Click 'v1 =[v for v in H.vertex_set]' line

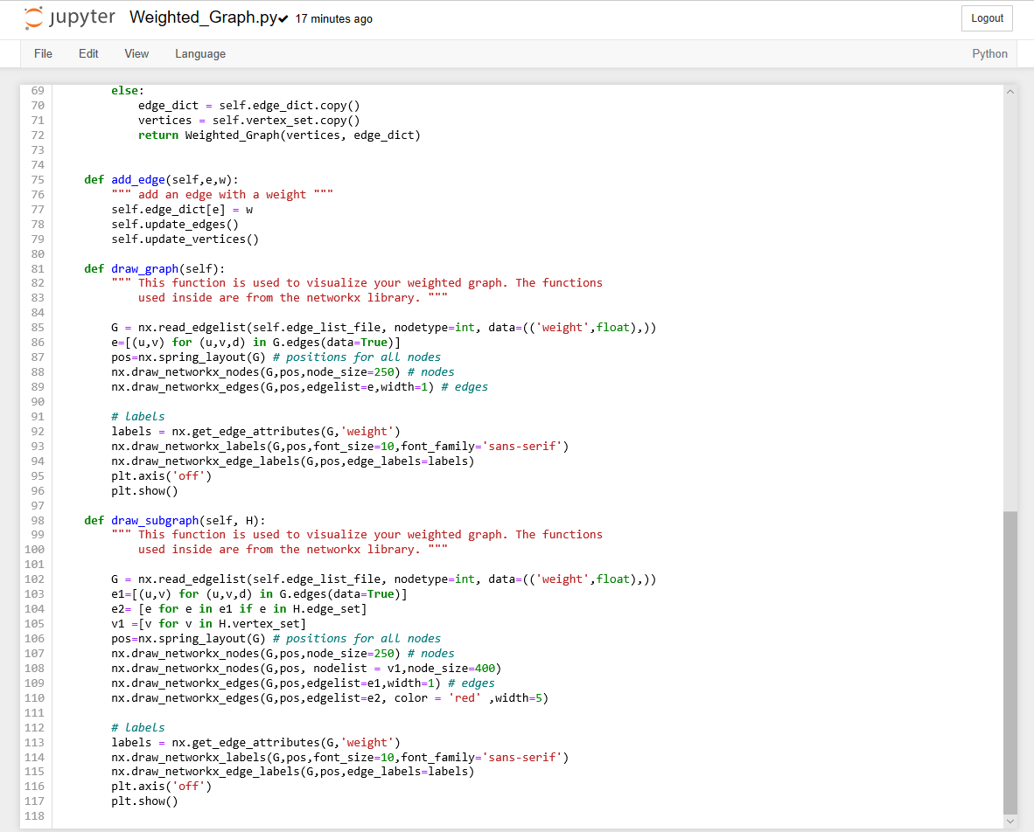(208, 623)
